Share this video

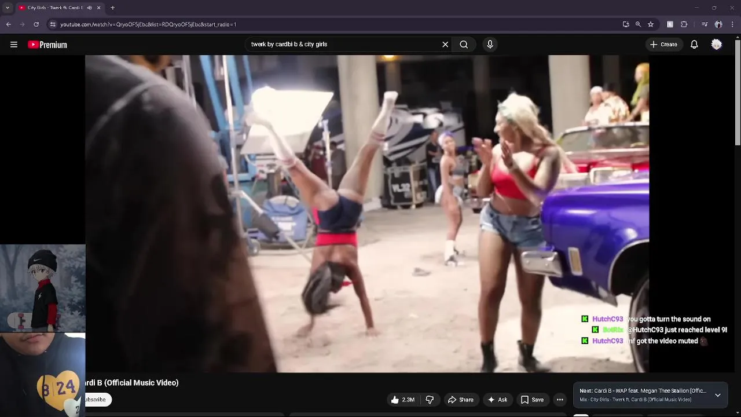pos(461,400)
